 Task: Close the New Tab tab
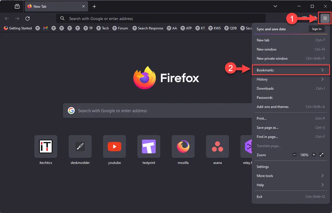[84, 6]
